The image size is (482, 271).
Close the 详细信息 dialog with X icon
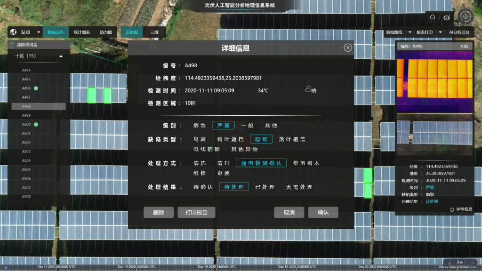point(347,48)
